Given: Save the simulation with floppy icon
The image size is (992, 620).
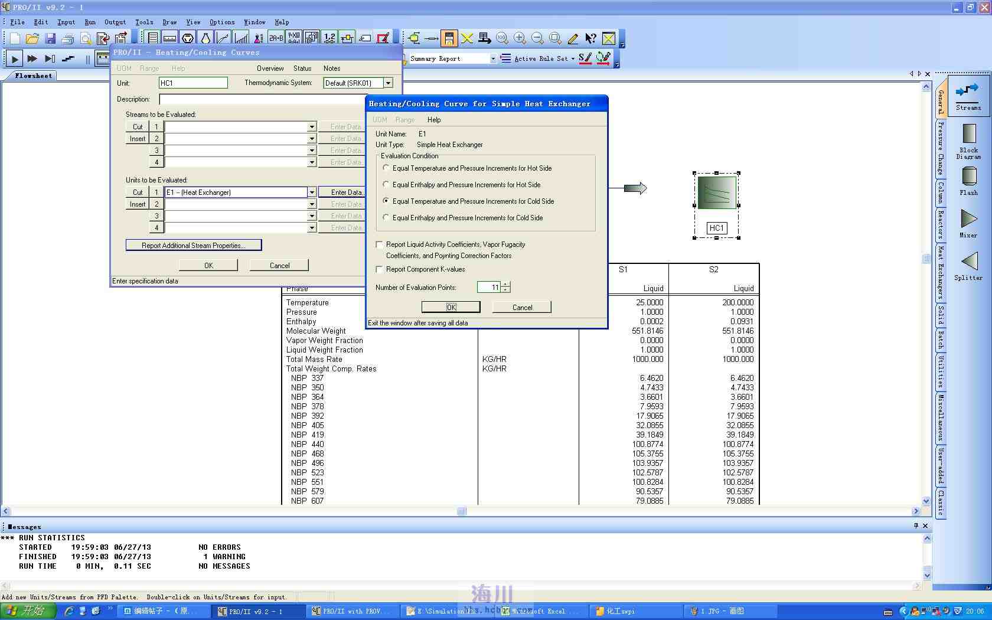Looking at the screenshot, I should [x=50, y=38].
